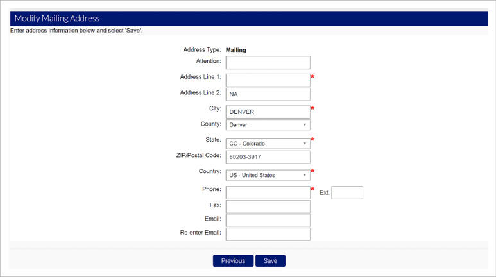Viewport: 496px width, 277px height.
Task: Click the ZIP/Postal Code field
Action: (x=268, y=157)
